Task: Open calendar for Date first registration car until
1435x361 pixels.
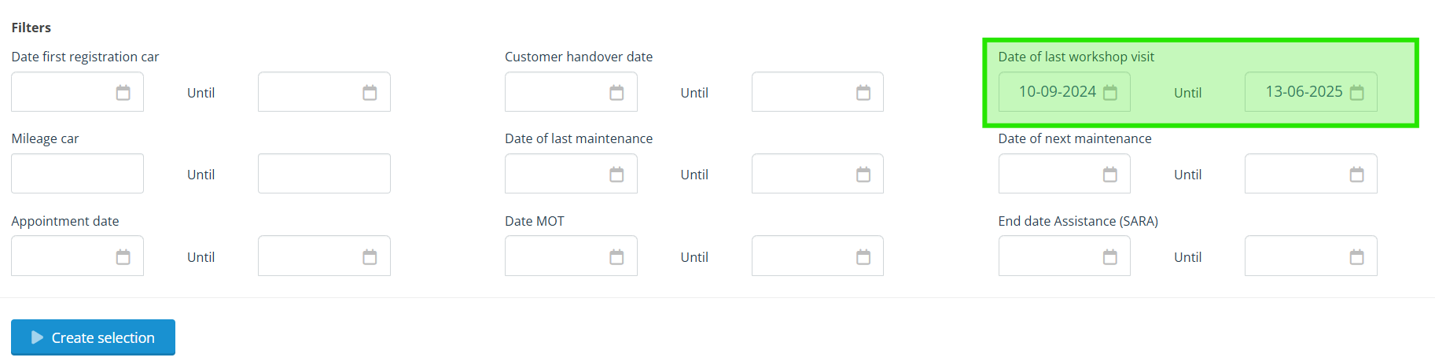Action: [370, 93]
